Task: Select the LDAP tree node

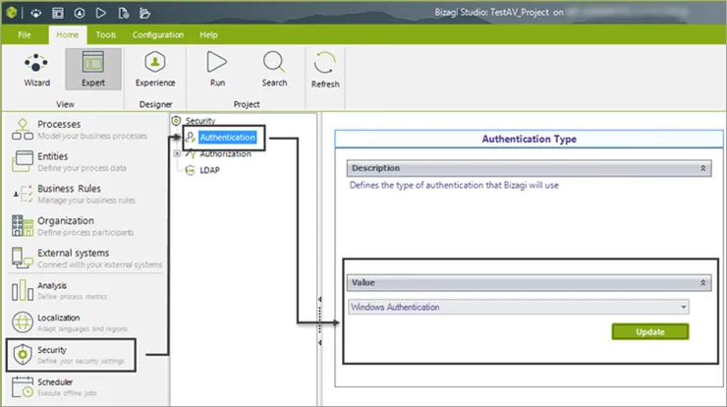Action: (x=209, y=170)
